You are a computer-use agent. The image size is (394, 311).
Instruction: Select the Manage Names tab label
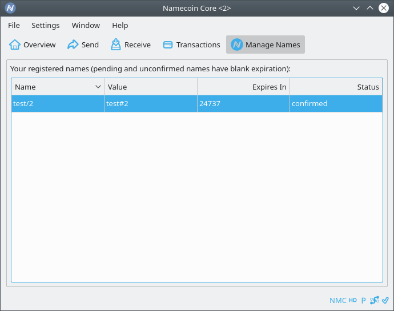coord(272,45)
